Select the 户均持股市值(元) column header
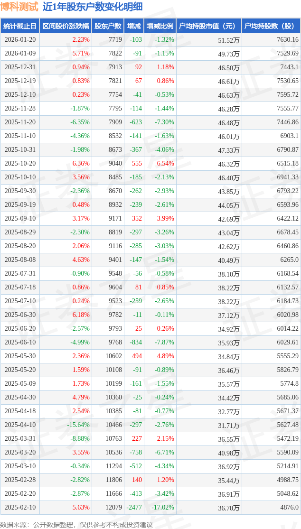This screenshot has width=301, height=529. [209, 26]
